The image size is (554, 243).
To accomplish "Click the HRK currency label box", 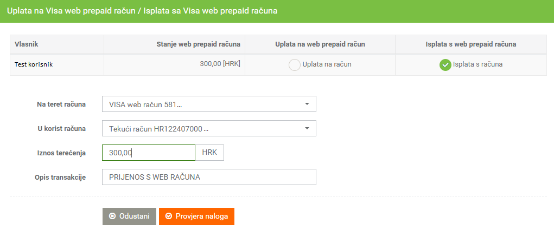I will pos(209,153).
